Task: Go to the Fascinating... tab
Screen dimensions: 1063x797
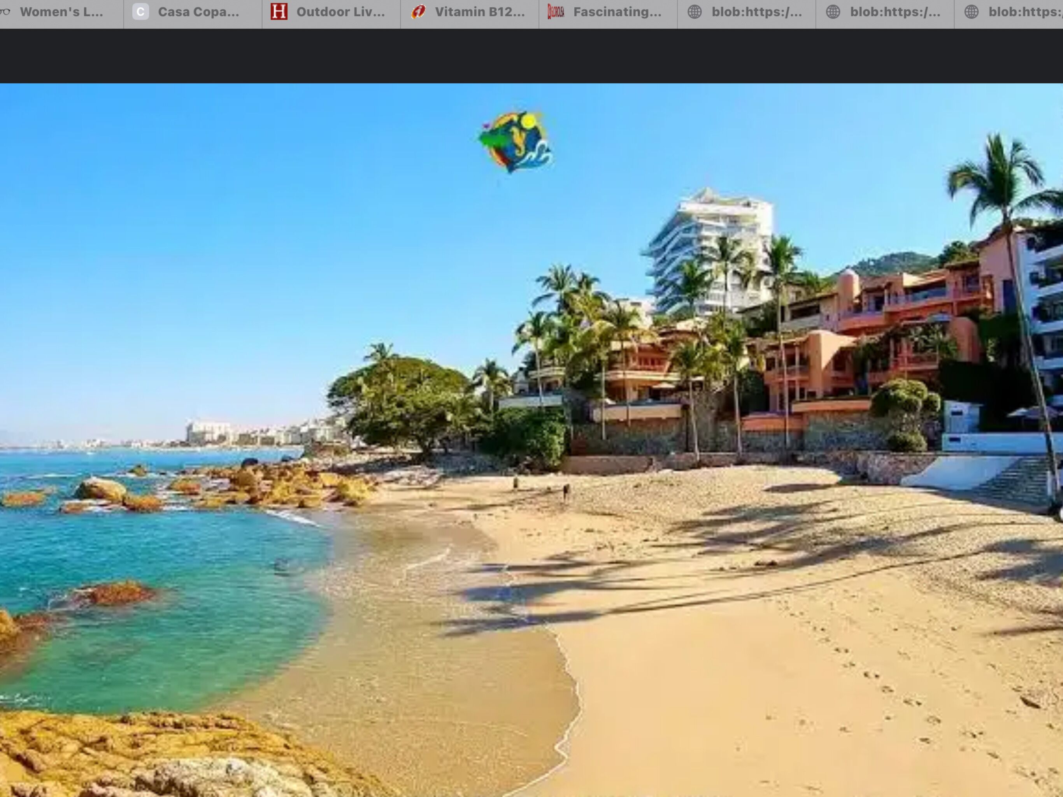Action: (x=617, y=12)
